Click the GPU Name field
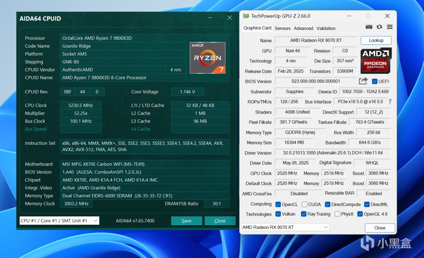424x258 pixels. 316,40
